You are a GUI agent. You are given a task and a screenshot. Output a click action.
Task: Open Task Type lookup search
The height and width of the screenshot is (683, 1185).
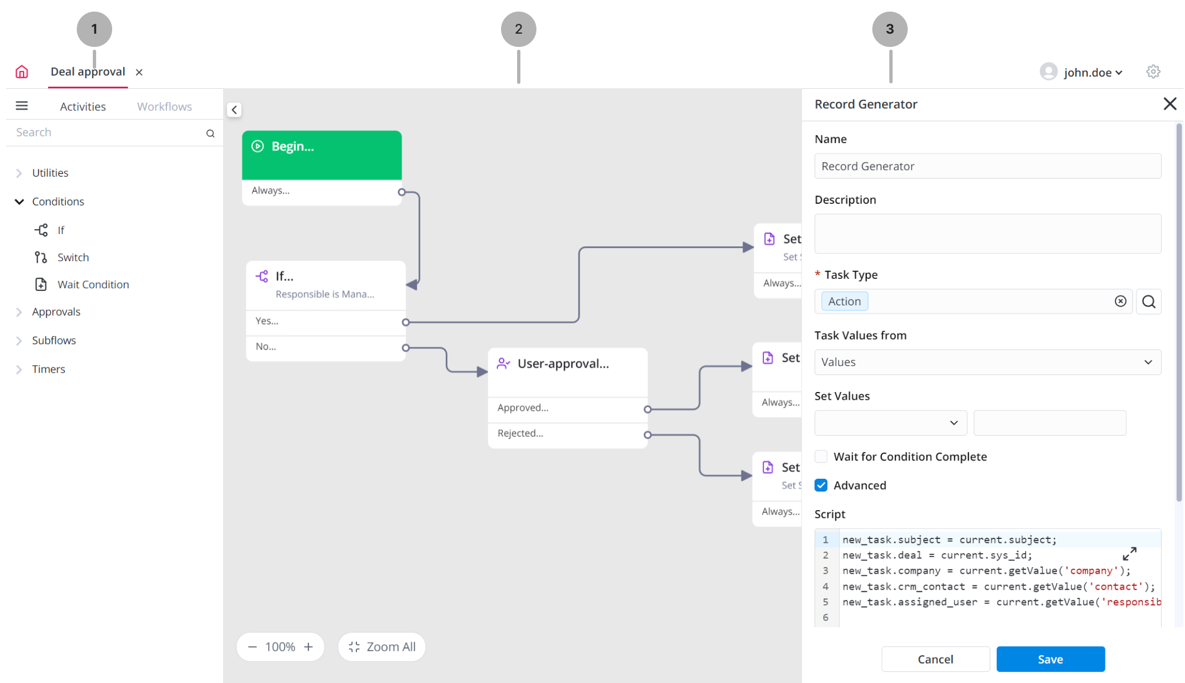click(x=1149, y=301)
